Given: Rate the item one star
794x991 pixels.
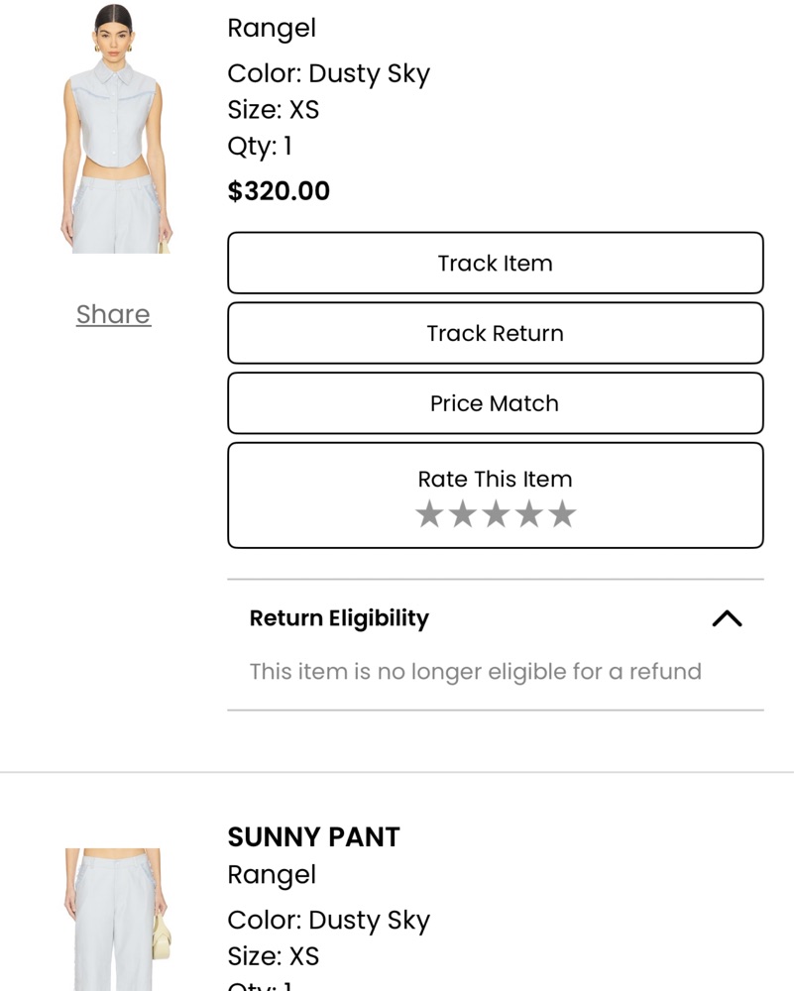Looking at the screenshot, I should (429, 513).
